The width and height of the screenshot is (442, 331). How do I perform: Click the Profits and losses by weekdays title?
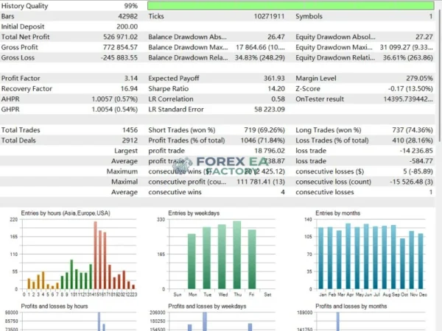click(207, 306)
